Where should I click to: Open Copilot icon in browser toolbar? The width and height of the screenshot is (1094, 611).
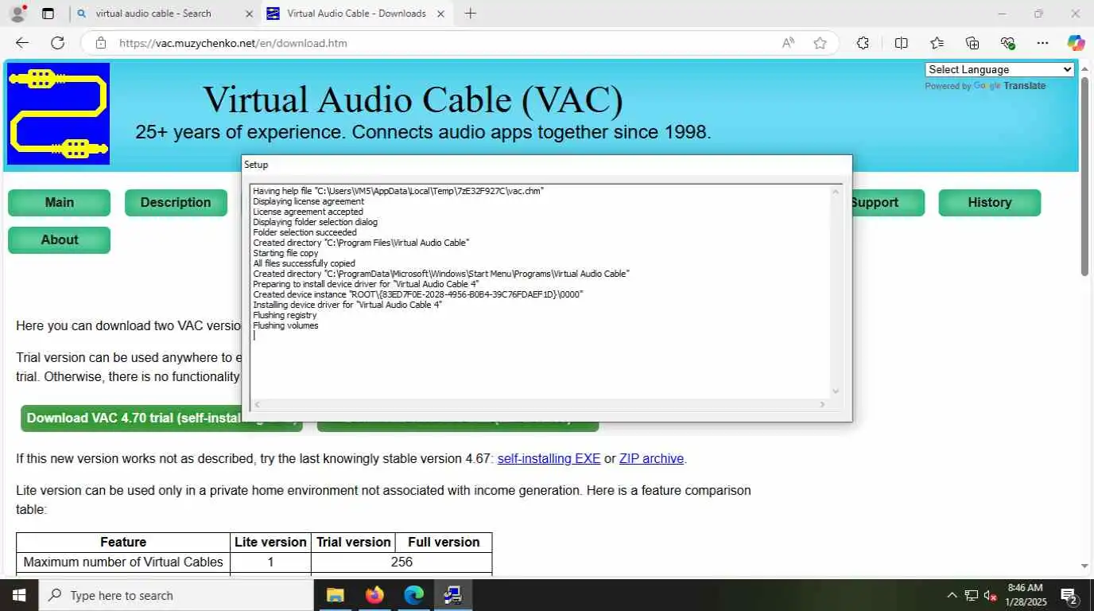[1076, 43]
